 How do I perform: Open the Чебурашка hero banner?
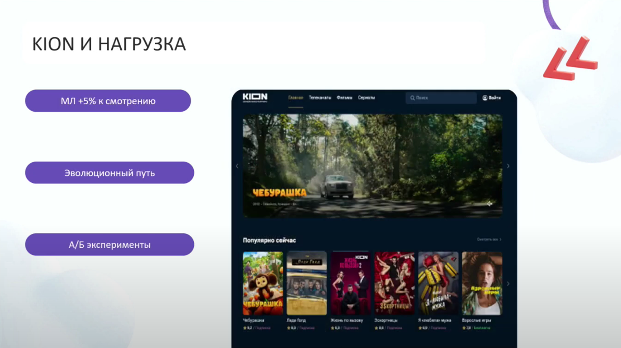click(x=372, y=166)
